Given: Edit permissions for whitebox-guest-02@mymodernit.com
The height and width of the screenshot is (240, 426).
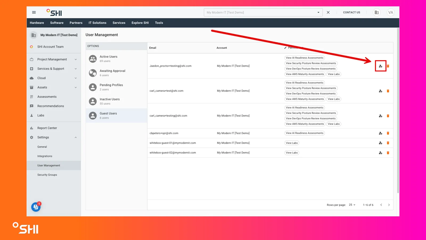Looking at the screenshot, I should [x=380, y=153].
